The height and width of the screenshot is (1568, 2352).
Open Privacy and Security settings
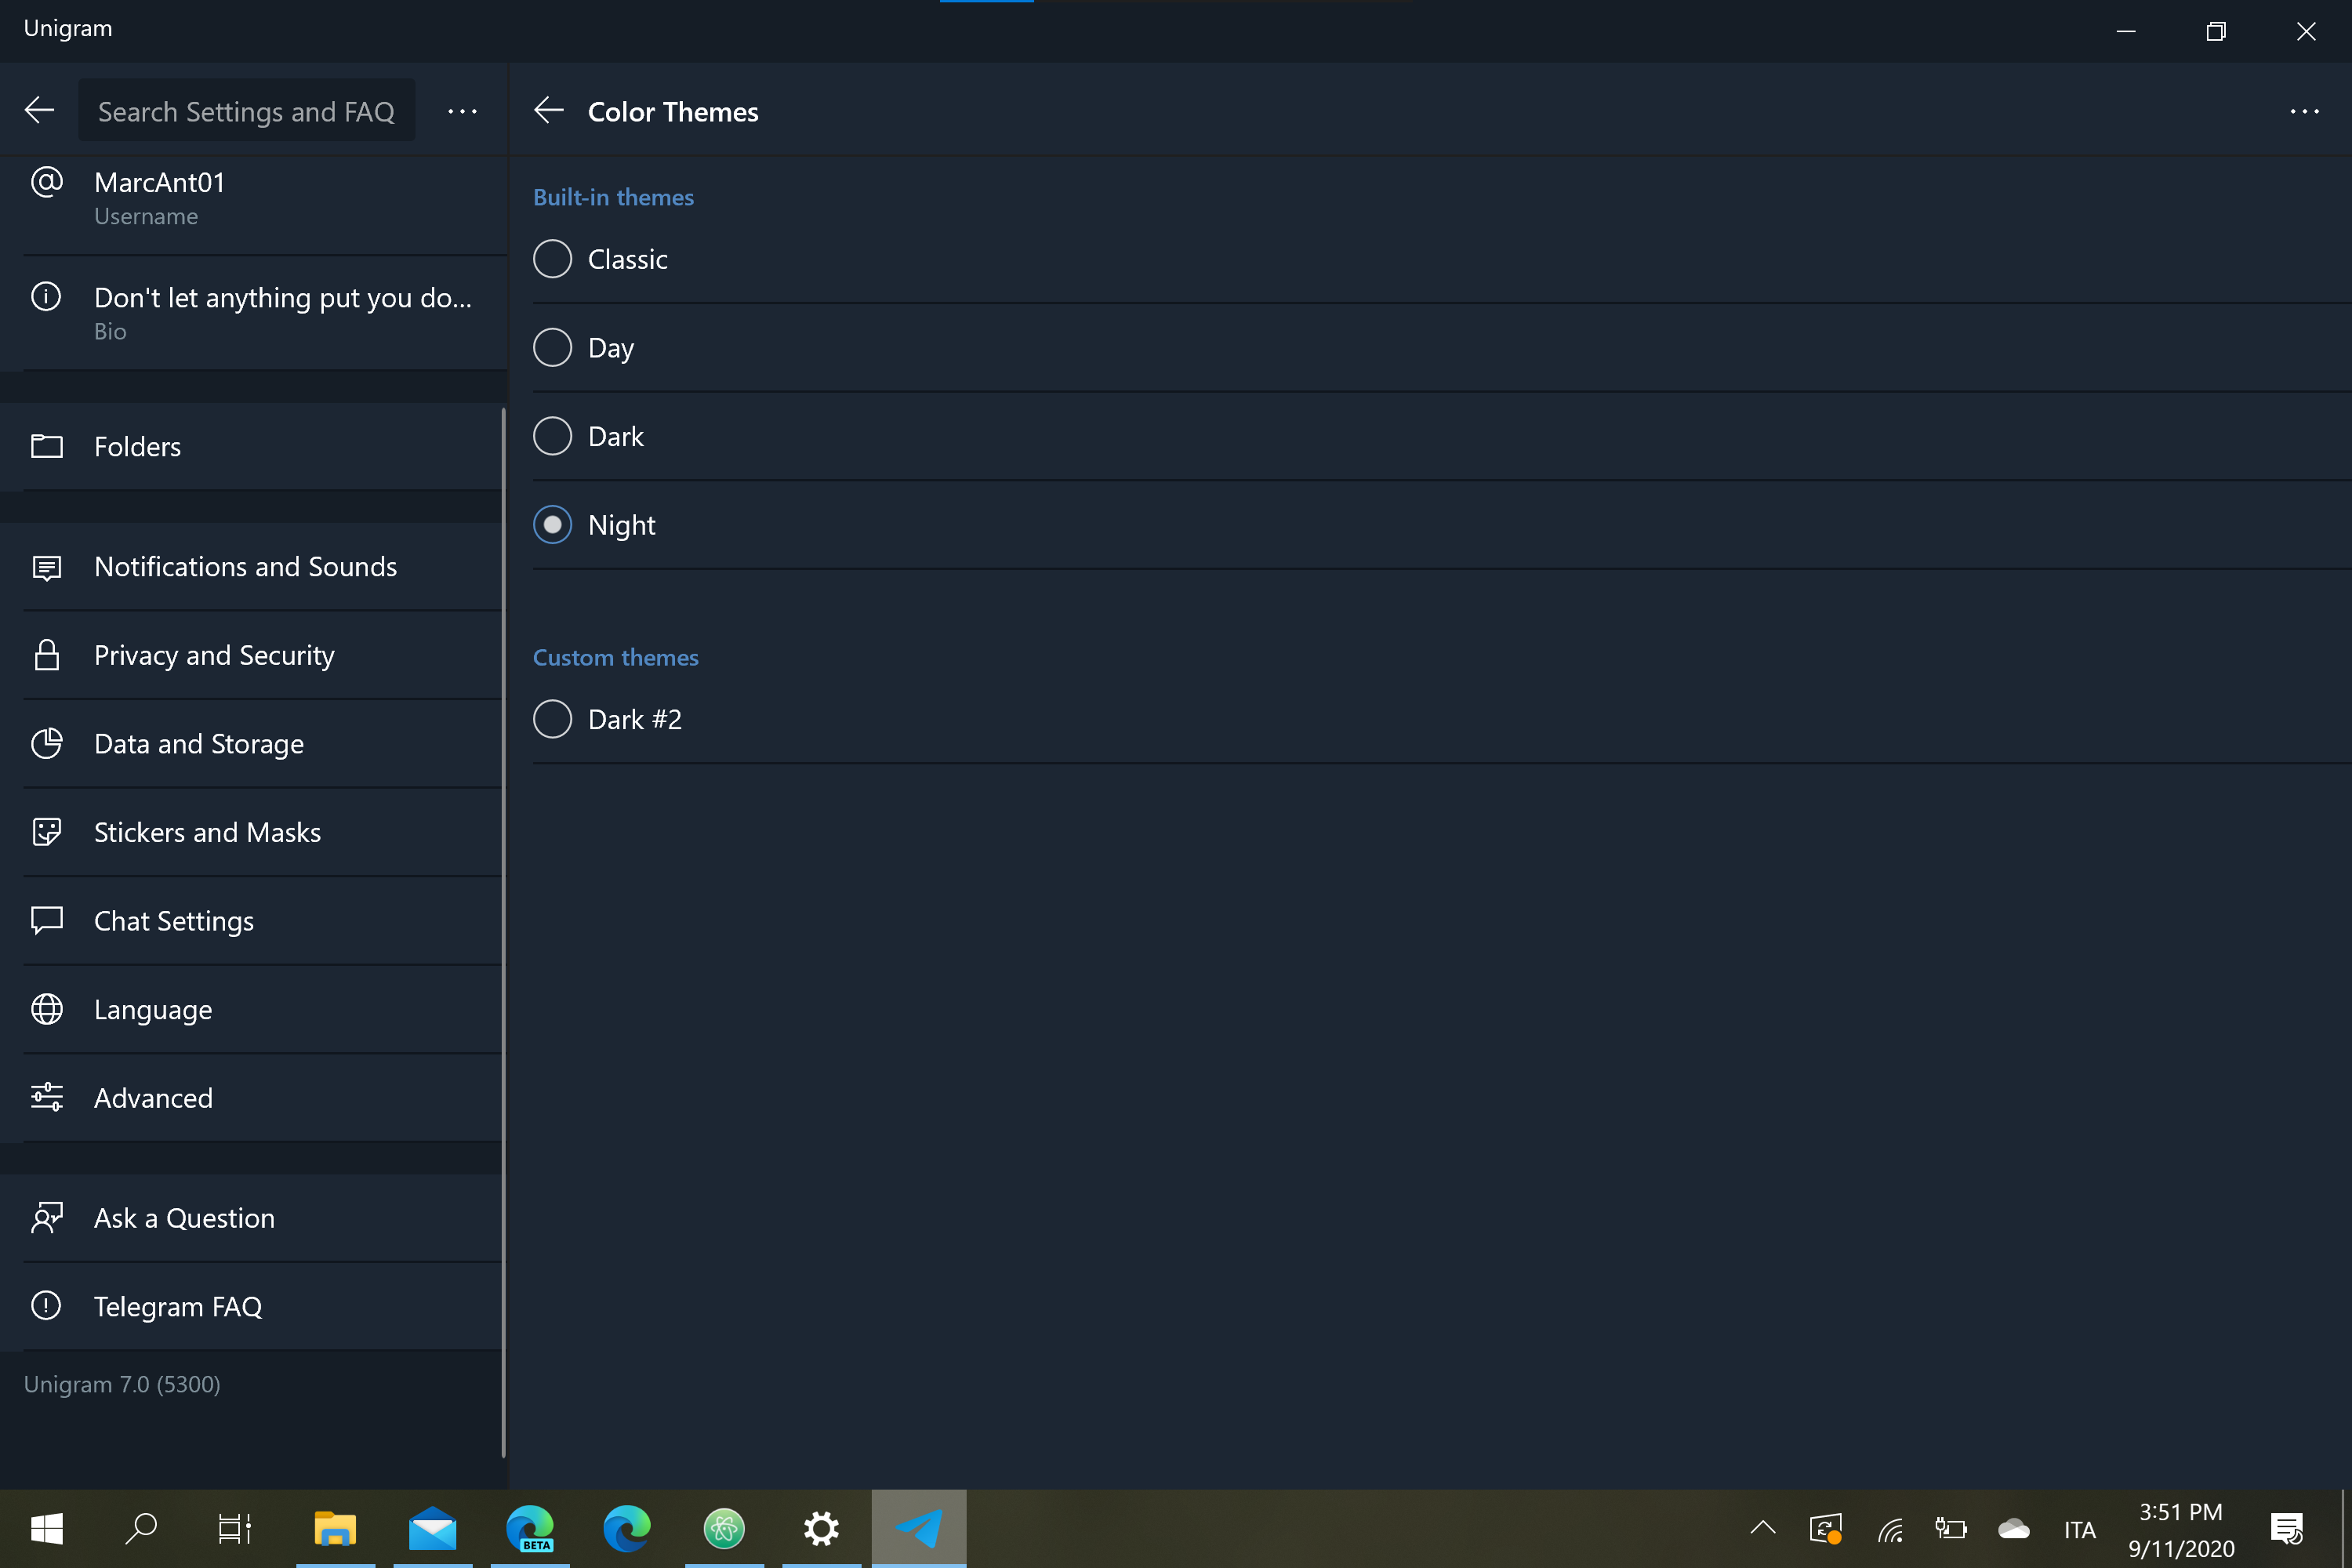click(x=214, y=654)
